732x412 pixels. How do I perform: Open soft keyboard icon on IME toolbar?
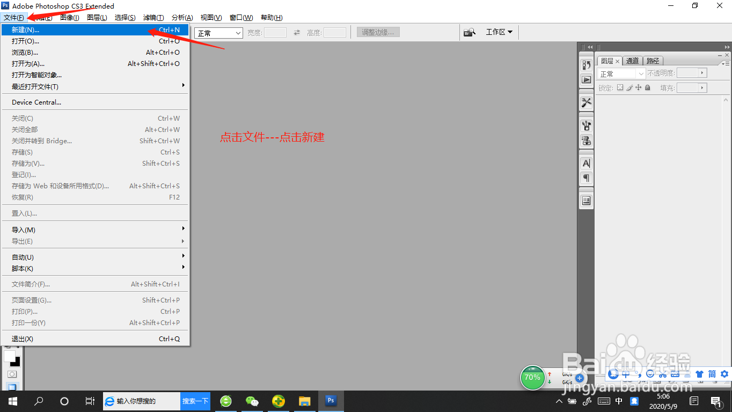[675, 374]
